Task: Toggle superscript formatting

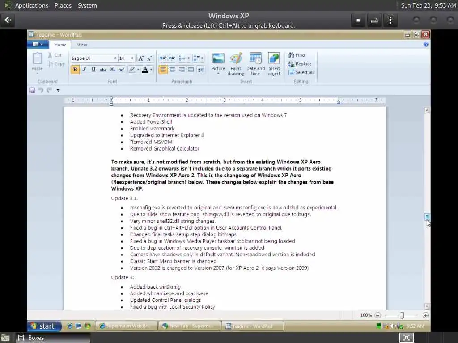Action: click(122, 70)
